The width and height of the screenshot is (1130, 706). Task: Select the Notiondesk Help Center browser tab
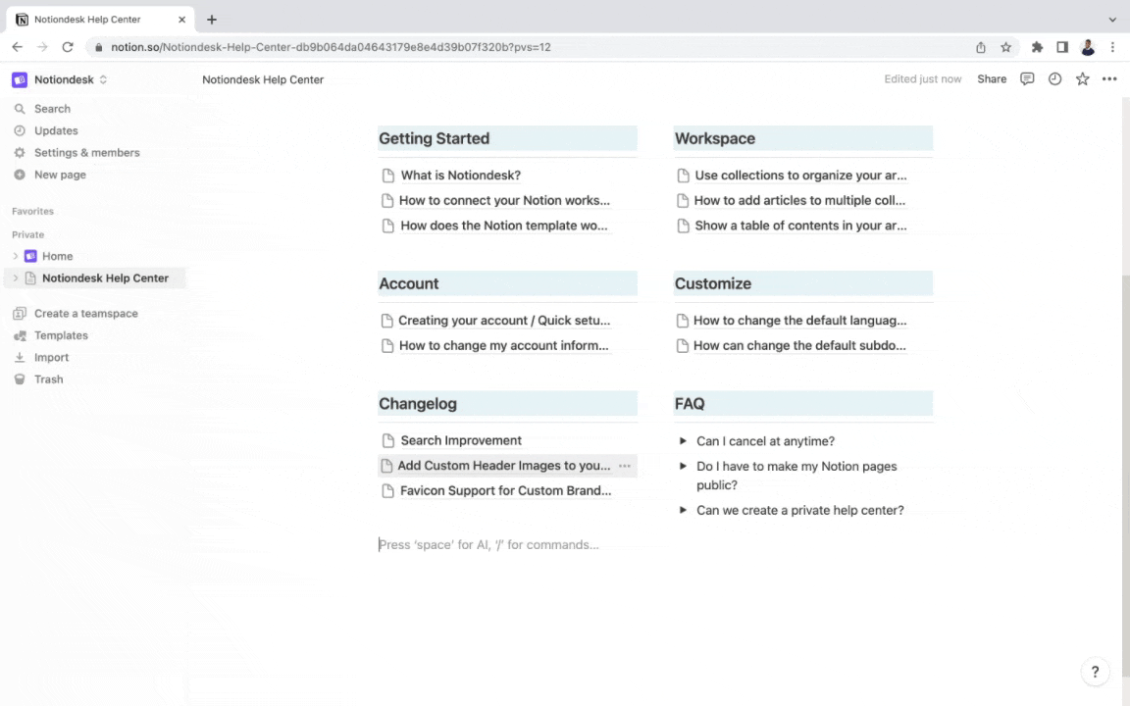pos(100,20)
